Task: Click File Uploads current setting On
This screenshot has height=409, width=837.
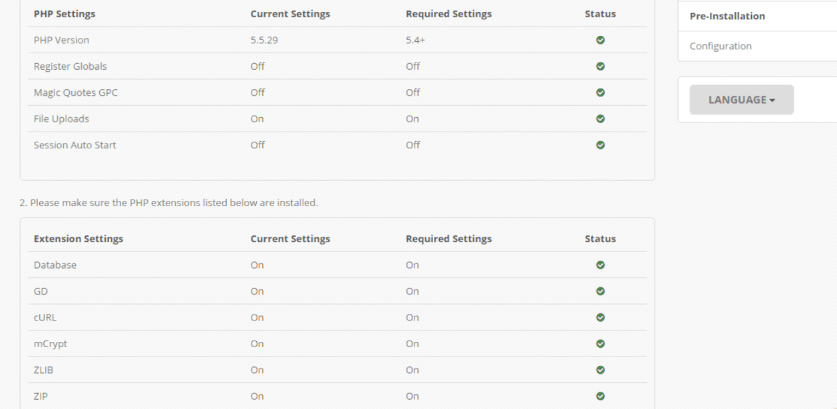Action: point(257,119)
